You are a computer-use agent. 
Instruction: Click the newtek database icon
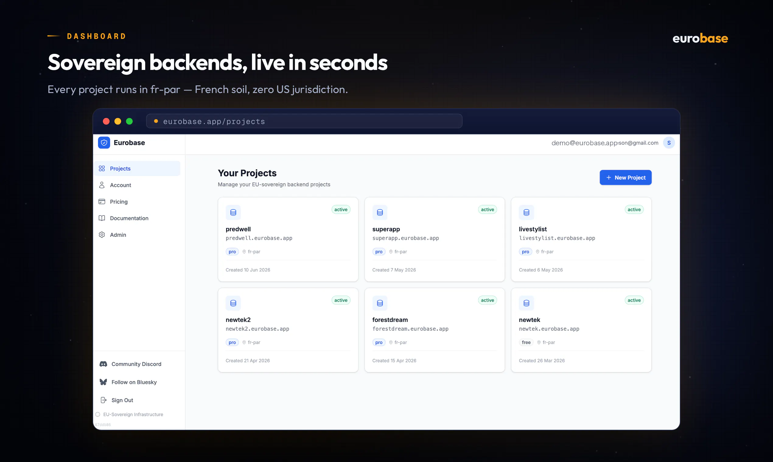pos(526,303)
